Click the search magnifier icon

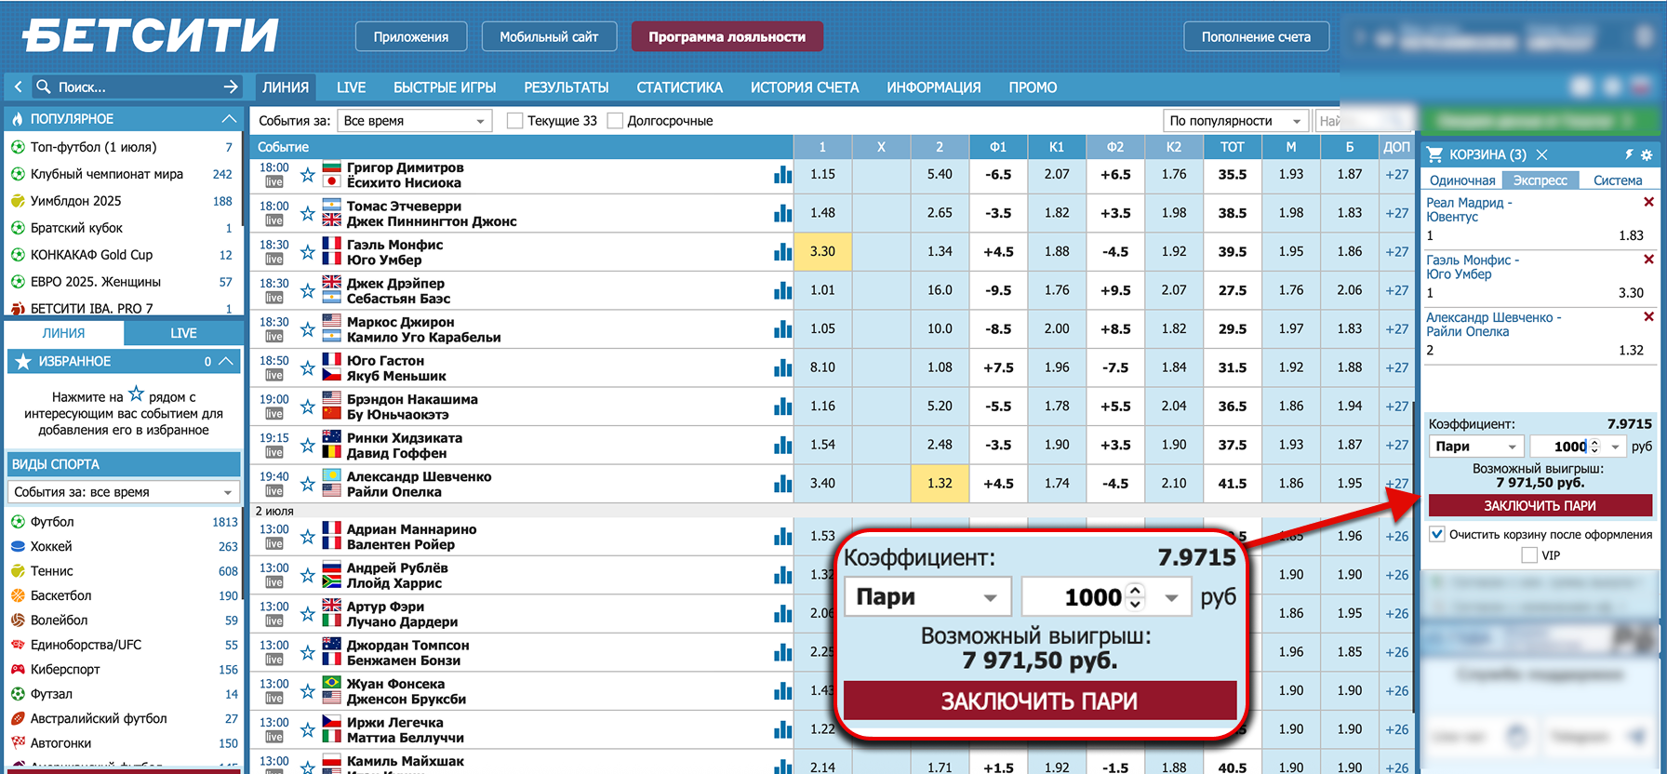coord(44,87)
